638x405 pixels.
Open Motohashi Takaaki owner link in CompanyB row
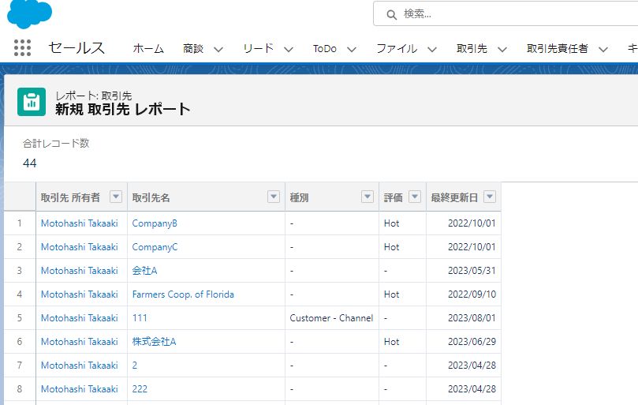coord(80,223)
